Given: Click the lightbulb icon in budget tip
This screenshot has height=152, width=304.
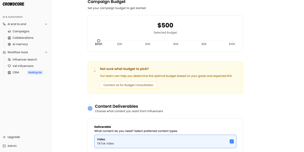Looking at the screenshot, I should [x=95, y=70].
